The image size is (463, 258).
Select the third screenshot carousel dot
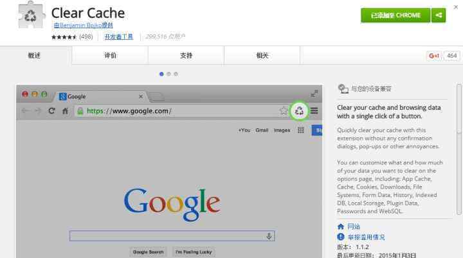pyautogui.click(x=176, y=74)
